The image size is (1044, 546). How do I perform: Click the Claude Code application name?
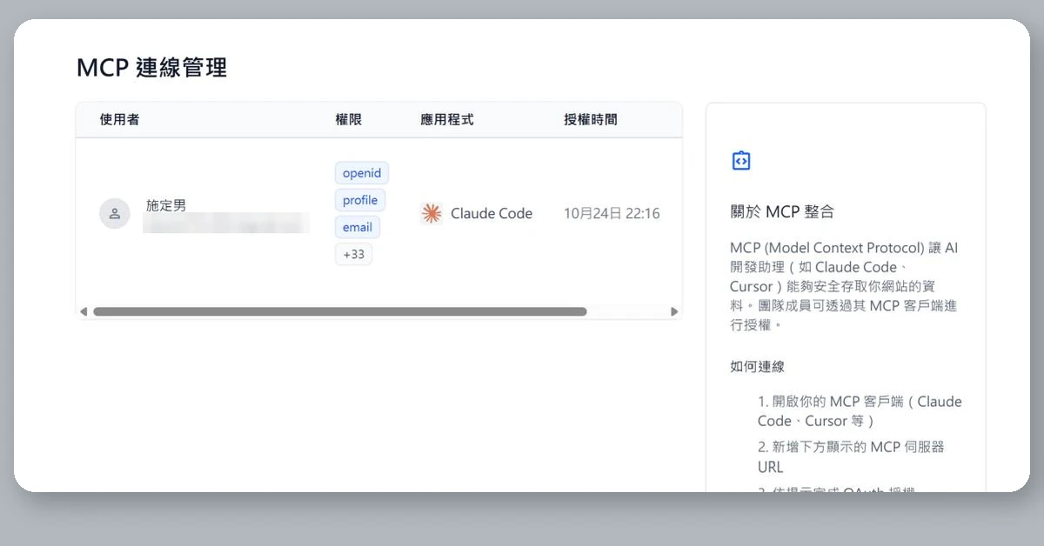coord(492,213)
